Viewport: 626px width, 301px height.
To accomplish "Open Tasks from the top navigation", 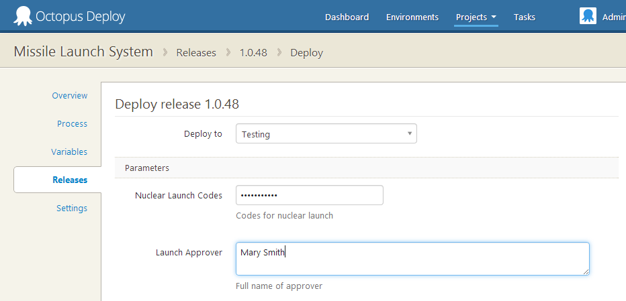I will tap(524, 17).
